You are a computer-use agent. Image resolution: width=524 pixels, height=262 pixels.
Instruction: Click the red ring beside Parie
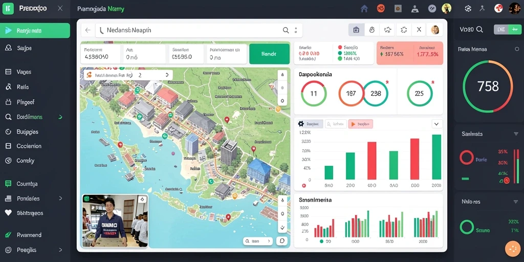click(x=467, y=157)
